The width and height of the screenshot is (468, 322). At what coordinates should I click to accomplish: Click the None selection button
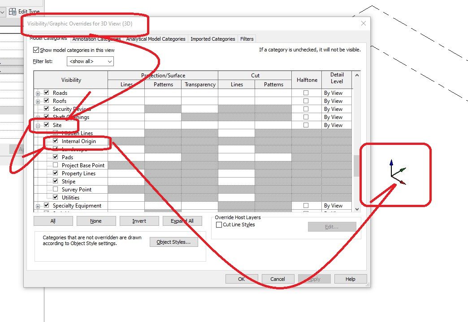click(x=96, y=220)
